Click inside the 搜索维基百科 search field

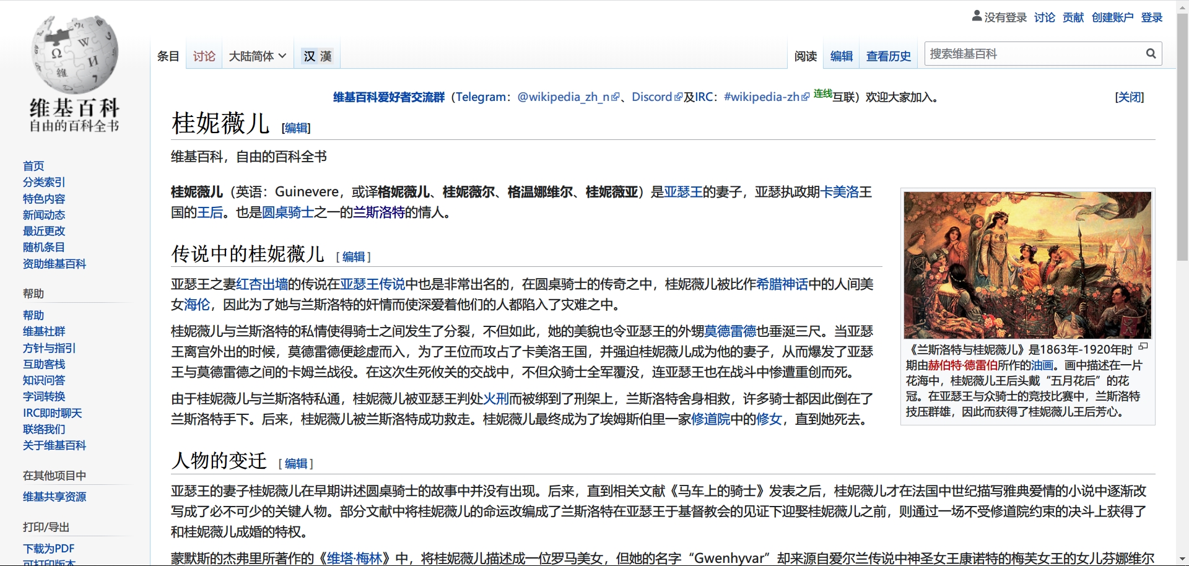click(1034, 54)
